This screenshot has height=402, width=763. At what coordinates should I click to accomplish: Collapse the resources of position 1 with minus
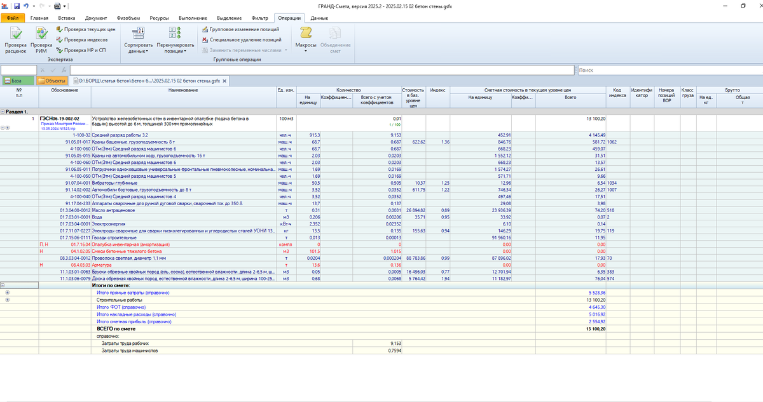tap(3, 128)
